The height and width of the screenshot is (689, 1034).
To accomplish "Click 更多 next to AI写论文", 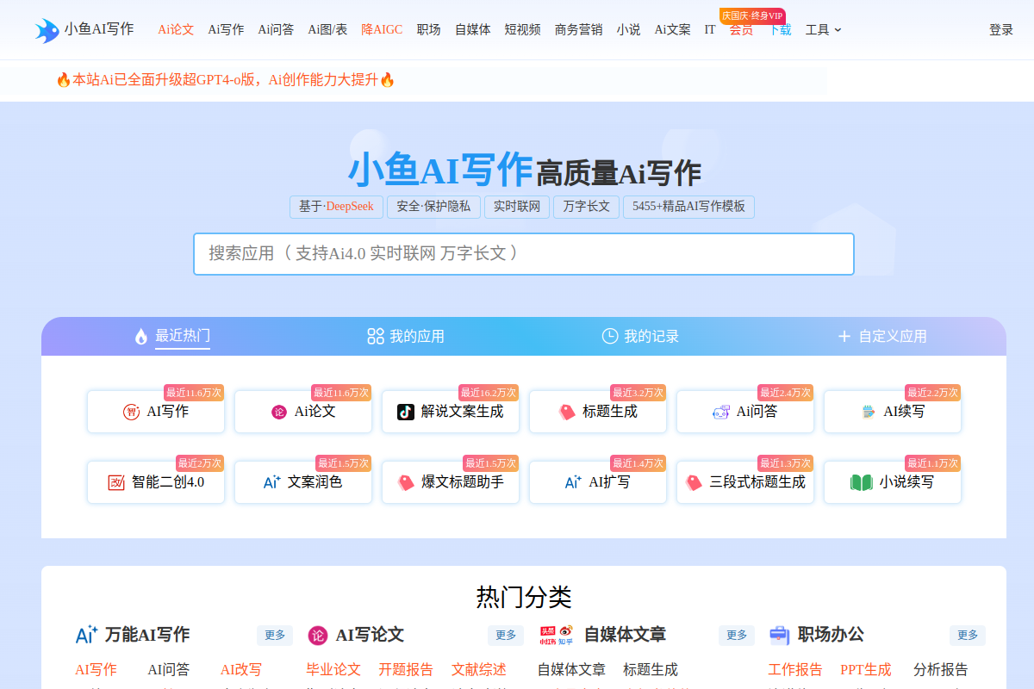I will (x=506, y=636).
